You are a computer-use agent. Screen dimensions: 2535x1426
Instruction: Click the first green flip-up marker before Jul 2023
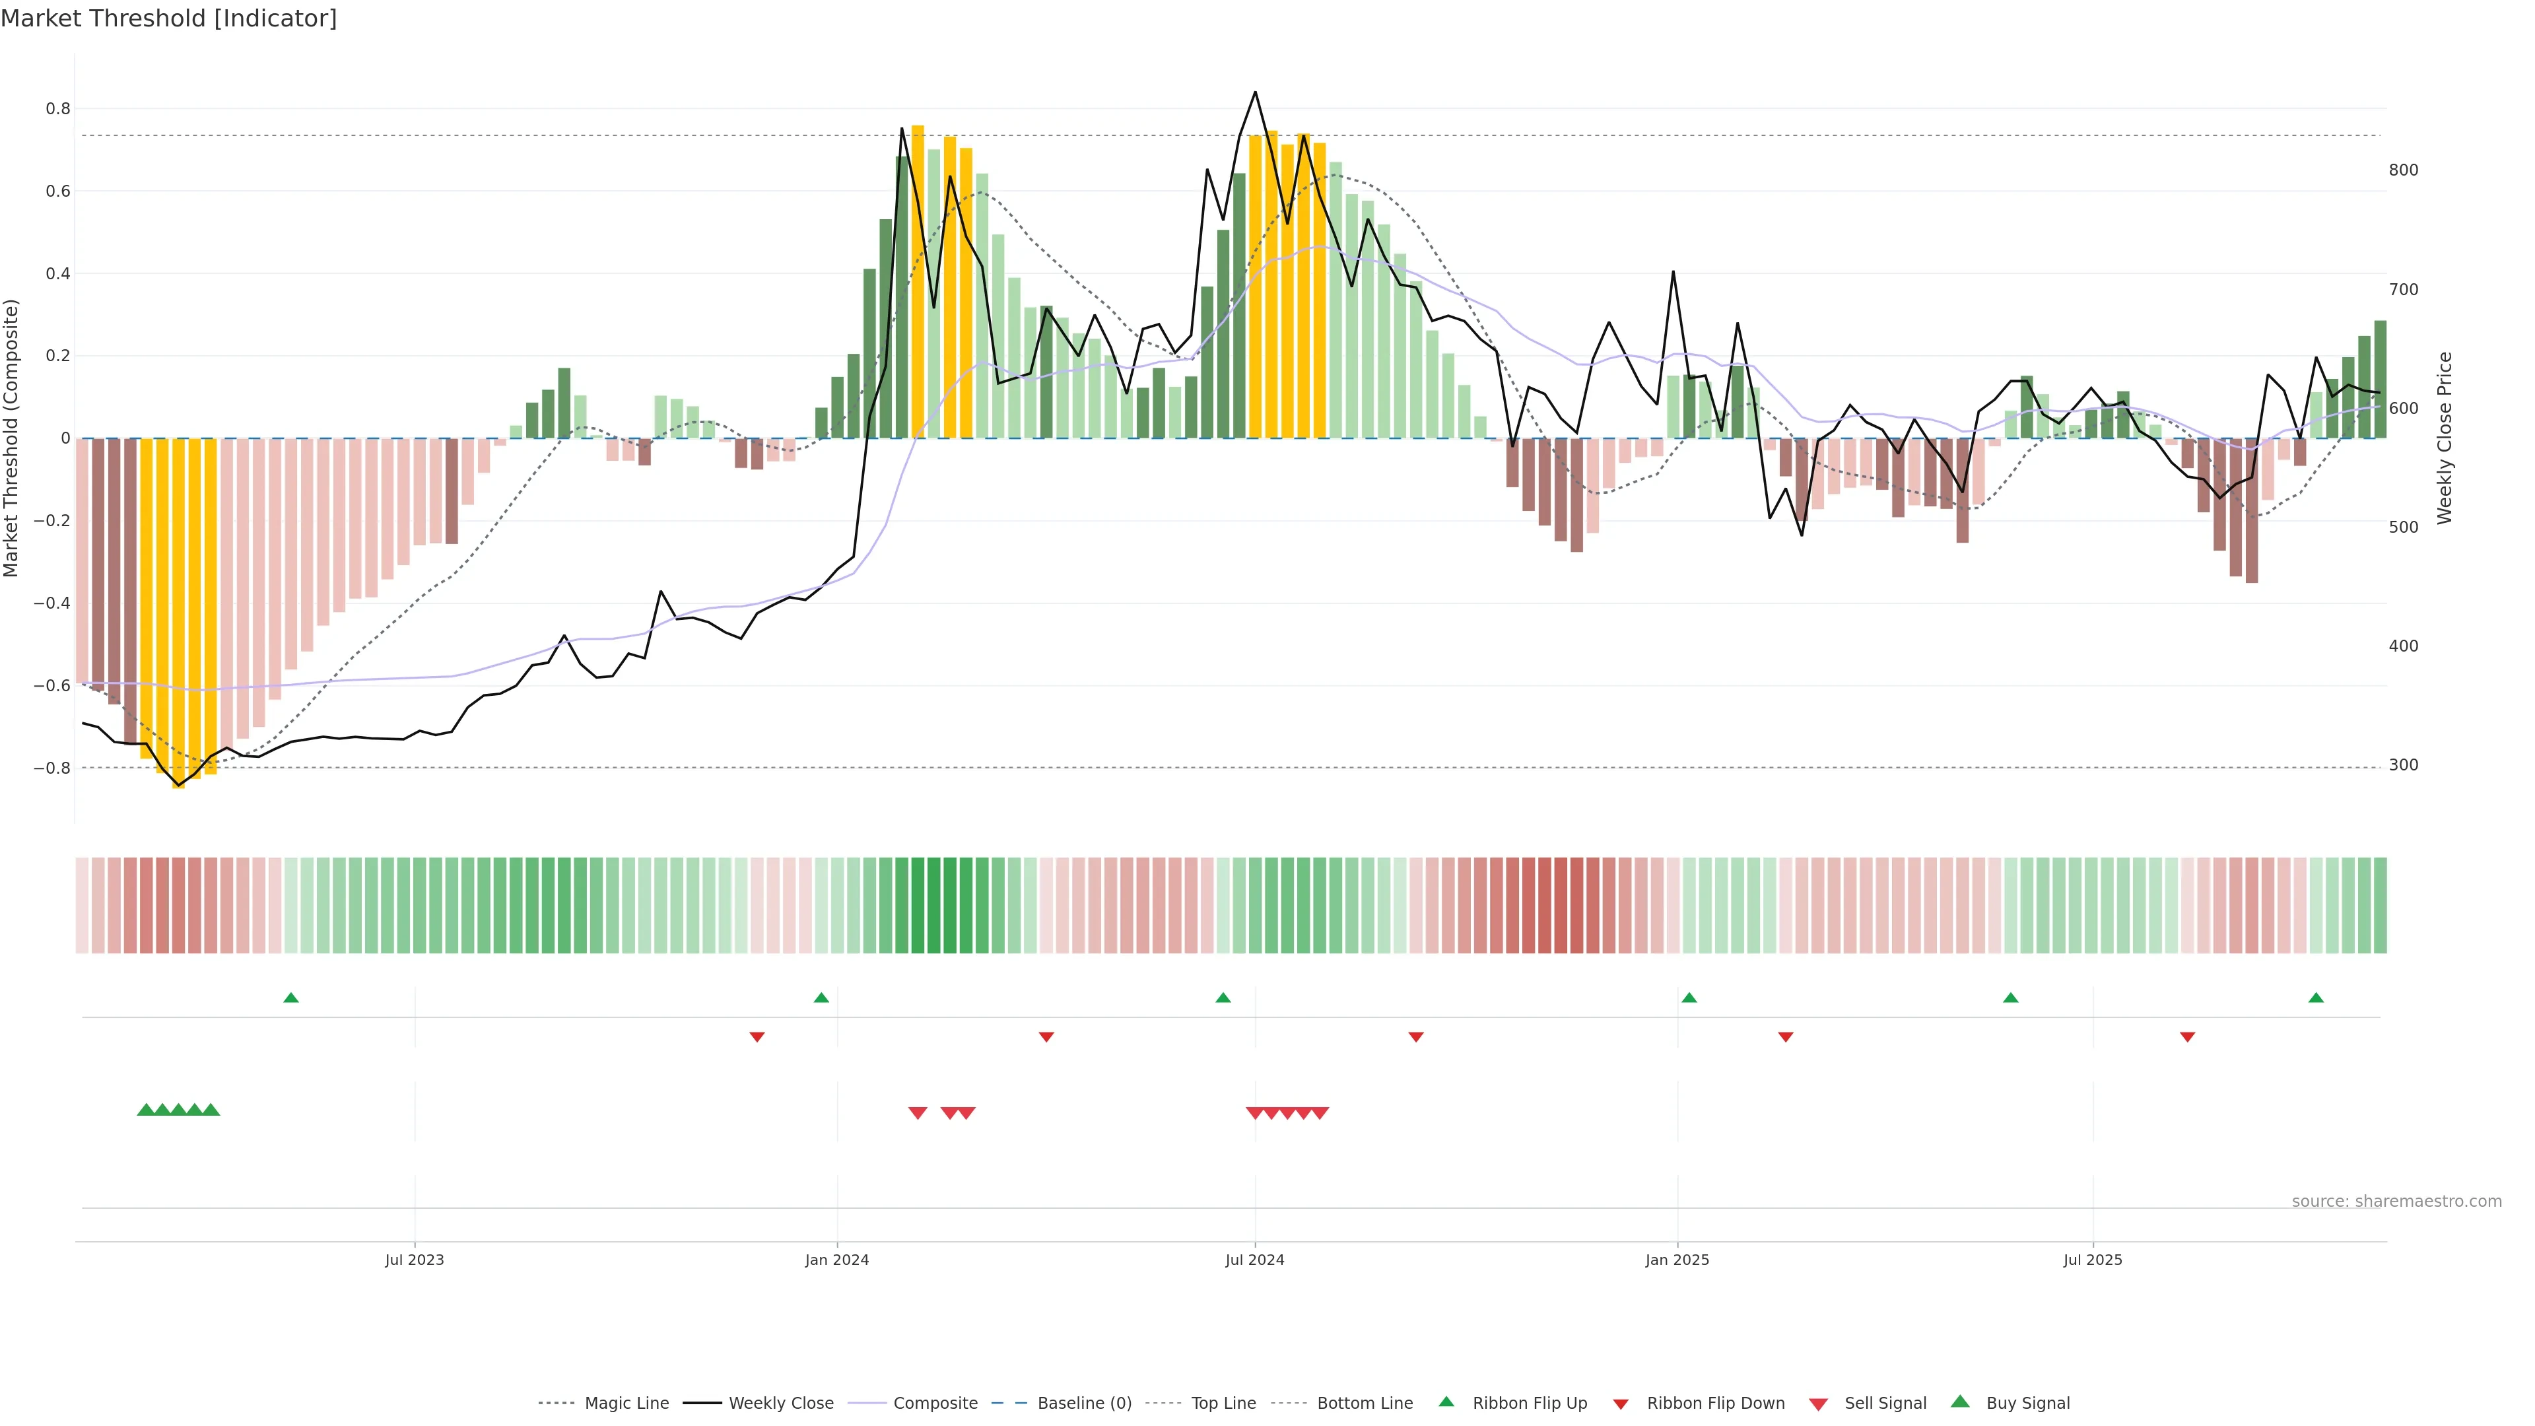[x=290, y=998]
